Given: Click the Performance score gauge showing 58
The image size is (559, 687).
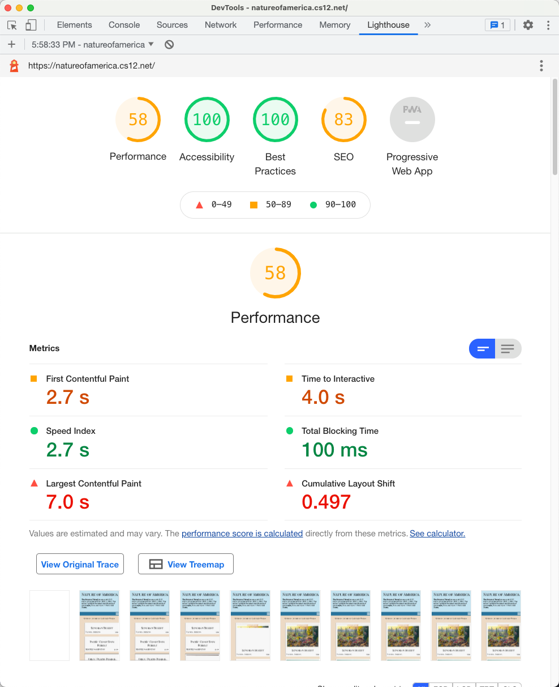Looking at the screenshot, I should point(138,120).
